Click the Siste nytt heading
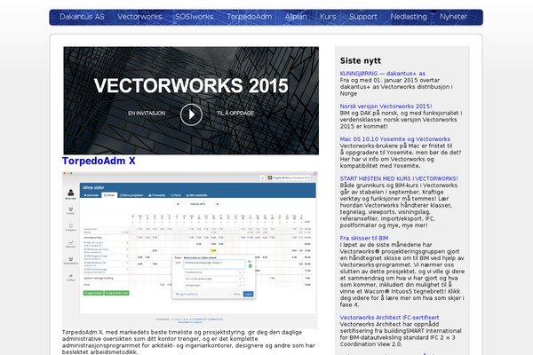Image resolution: width=533 pixels, height=355 pixels. (361, 61)
